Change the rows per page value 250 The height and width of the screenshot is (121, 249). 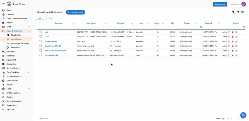[x=223, y=119]
